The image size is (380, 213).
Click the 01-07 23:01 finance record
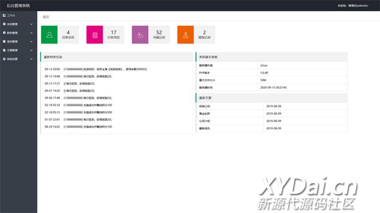tap(78, 120)
